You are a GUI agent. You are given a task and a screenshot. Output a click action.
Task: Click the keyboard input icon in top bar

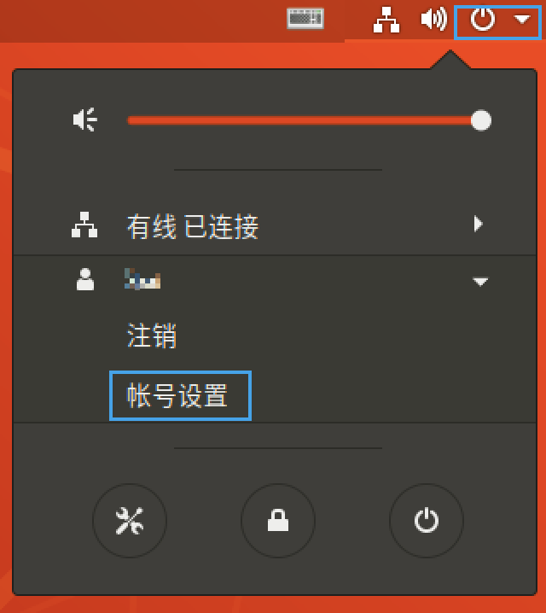(305, 19)
